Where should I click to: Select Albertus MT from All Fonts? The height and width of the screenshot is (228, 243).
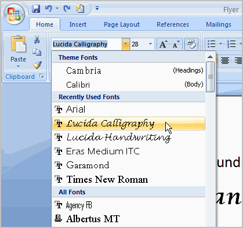pos(129,219)
